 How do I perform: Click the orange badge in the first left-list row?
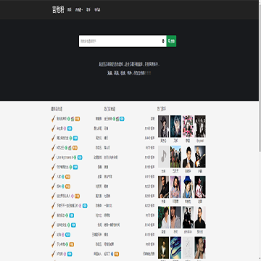[78, 119]
